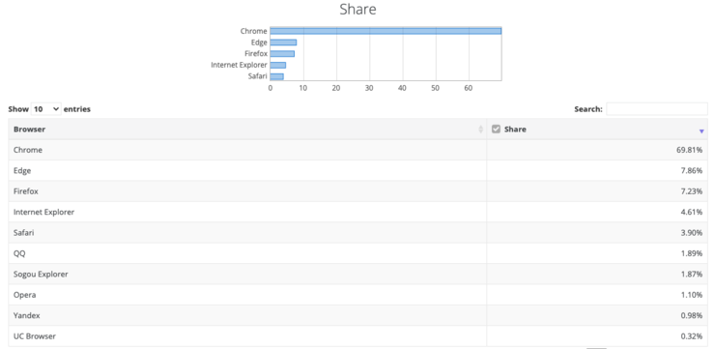The width and height of the screenshot is (715, 349).
Task: Click the Safari bar in chart
Action: (276, 76)
